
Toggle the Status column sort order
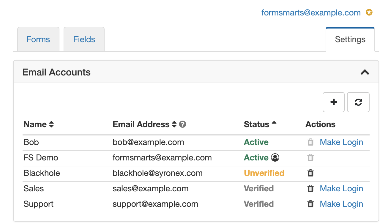coord(274,123)
